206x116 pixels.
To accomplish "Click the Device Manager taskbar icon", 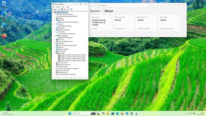I will (136, 114).
